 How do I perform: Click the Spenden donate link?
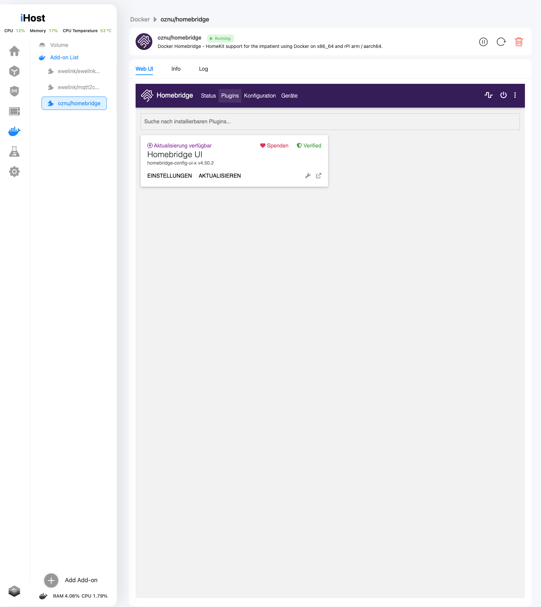coord(274,145)
